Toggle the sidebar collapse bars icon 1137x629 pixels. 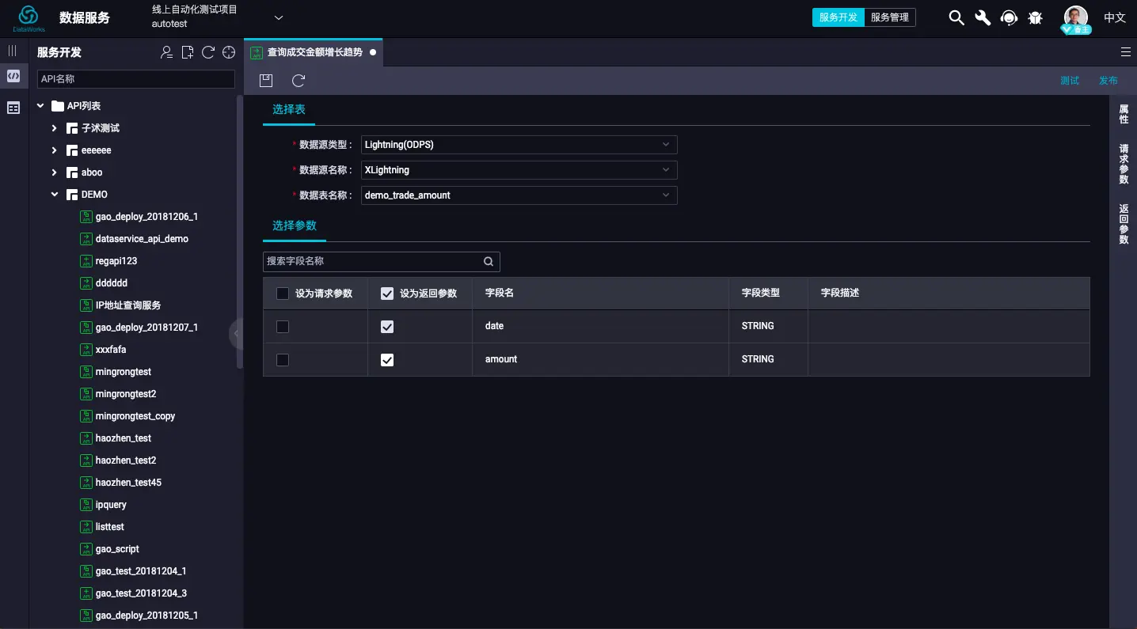pos(13,51)
